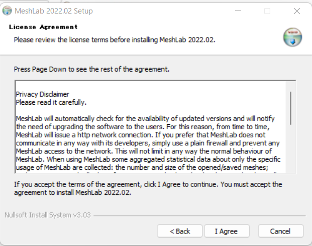Click the 'Press Page Down' instruction text
Image resolution: width=312 pixels, height=246 pixels.
91,69
